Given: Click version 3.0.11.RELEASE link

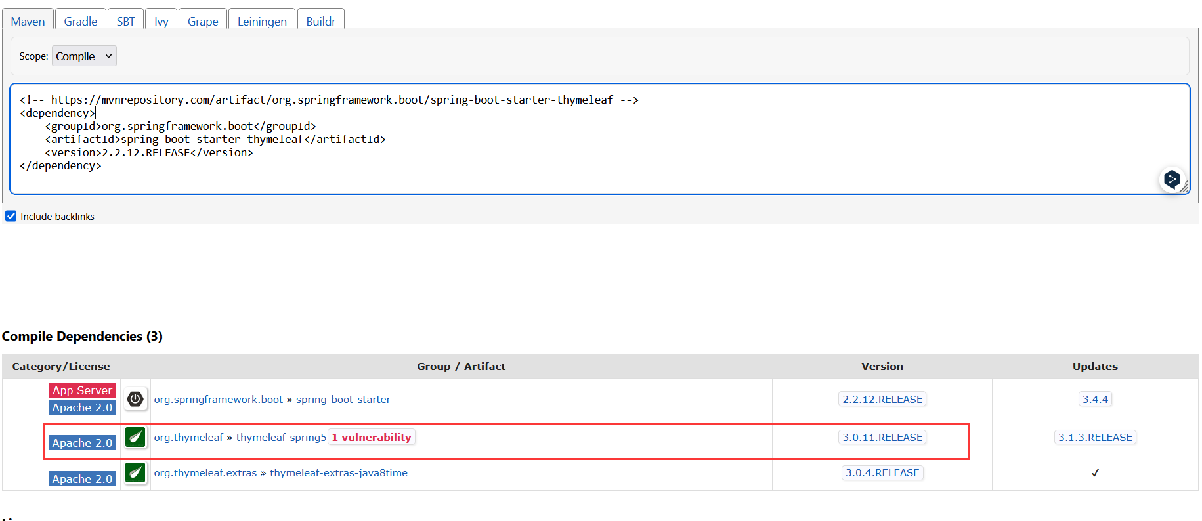Looking at the screenshot, I should (x=882, y=437).
